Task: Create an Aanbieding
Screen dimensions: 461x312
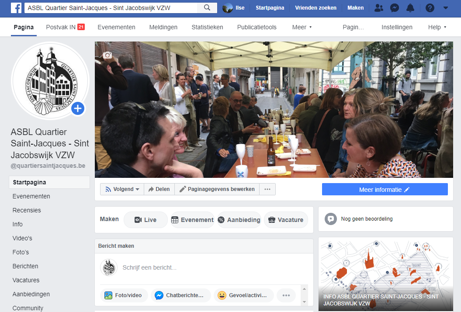Action: coord(239,220)
